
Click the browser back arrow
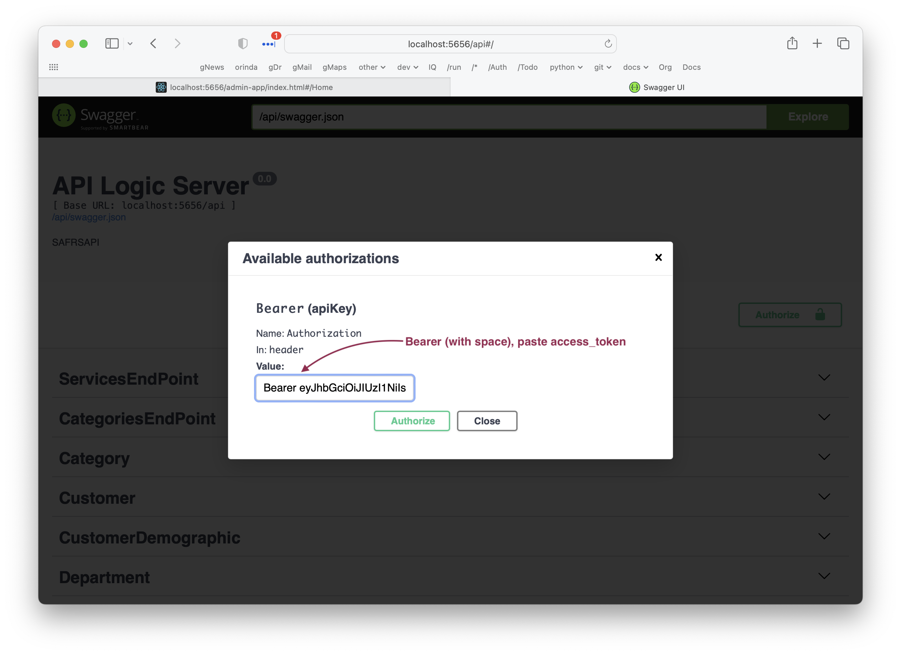click(154, 43)
